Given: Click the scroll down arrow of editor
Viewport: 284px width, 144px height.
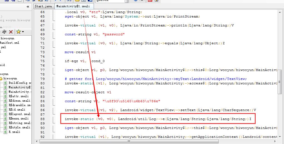Looking at the screenshot, I should point(280,137).
